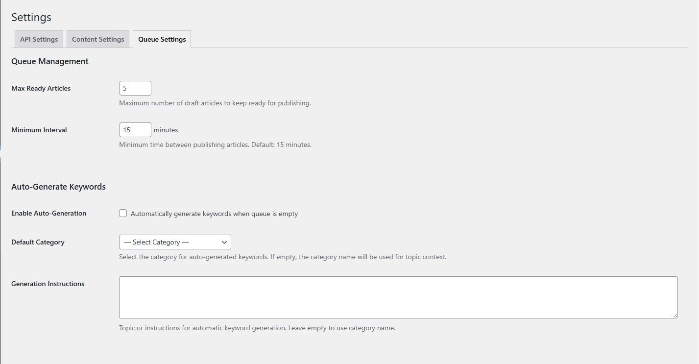Click the Settings page title
Viewport: 699px width, 364px height.
coord(31,17)
